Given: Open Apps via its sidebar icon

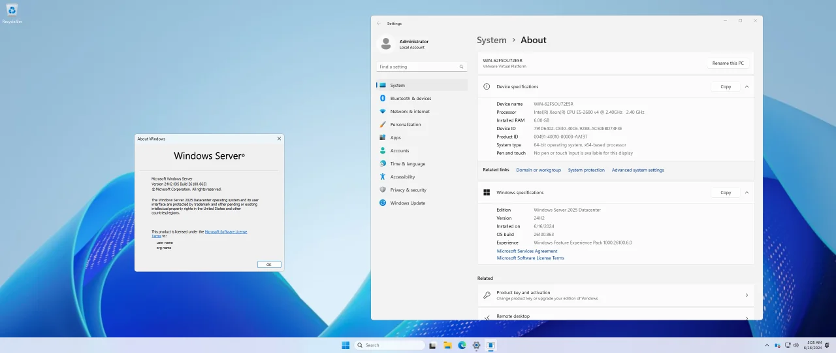Looking at the screenshot, I should click(383, 137).
